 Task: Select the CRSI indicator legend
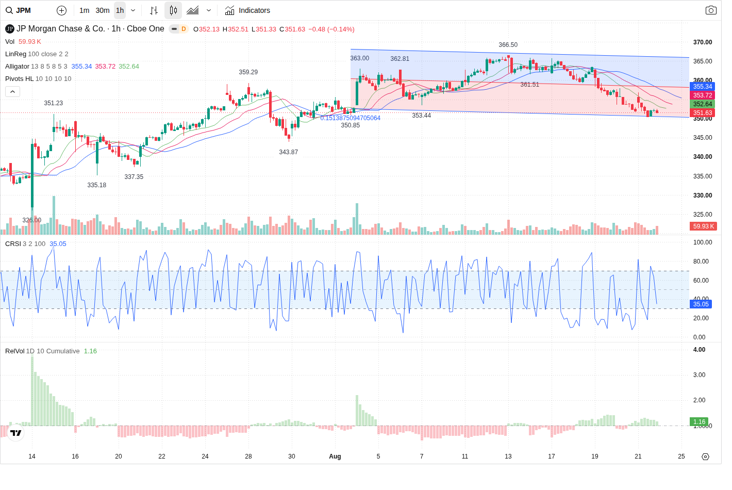tap(13, 244)
